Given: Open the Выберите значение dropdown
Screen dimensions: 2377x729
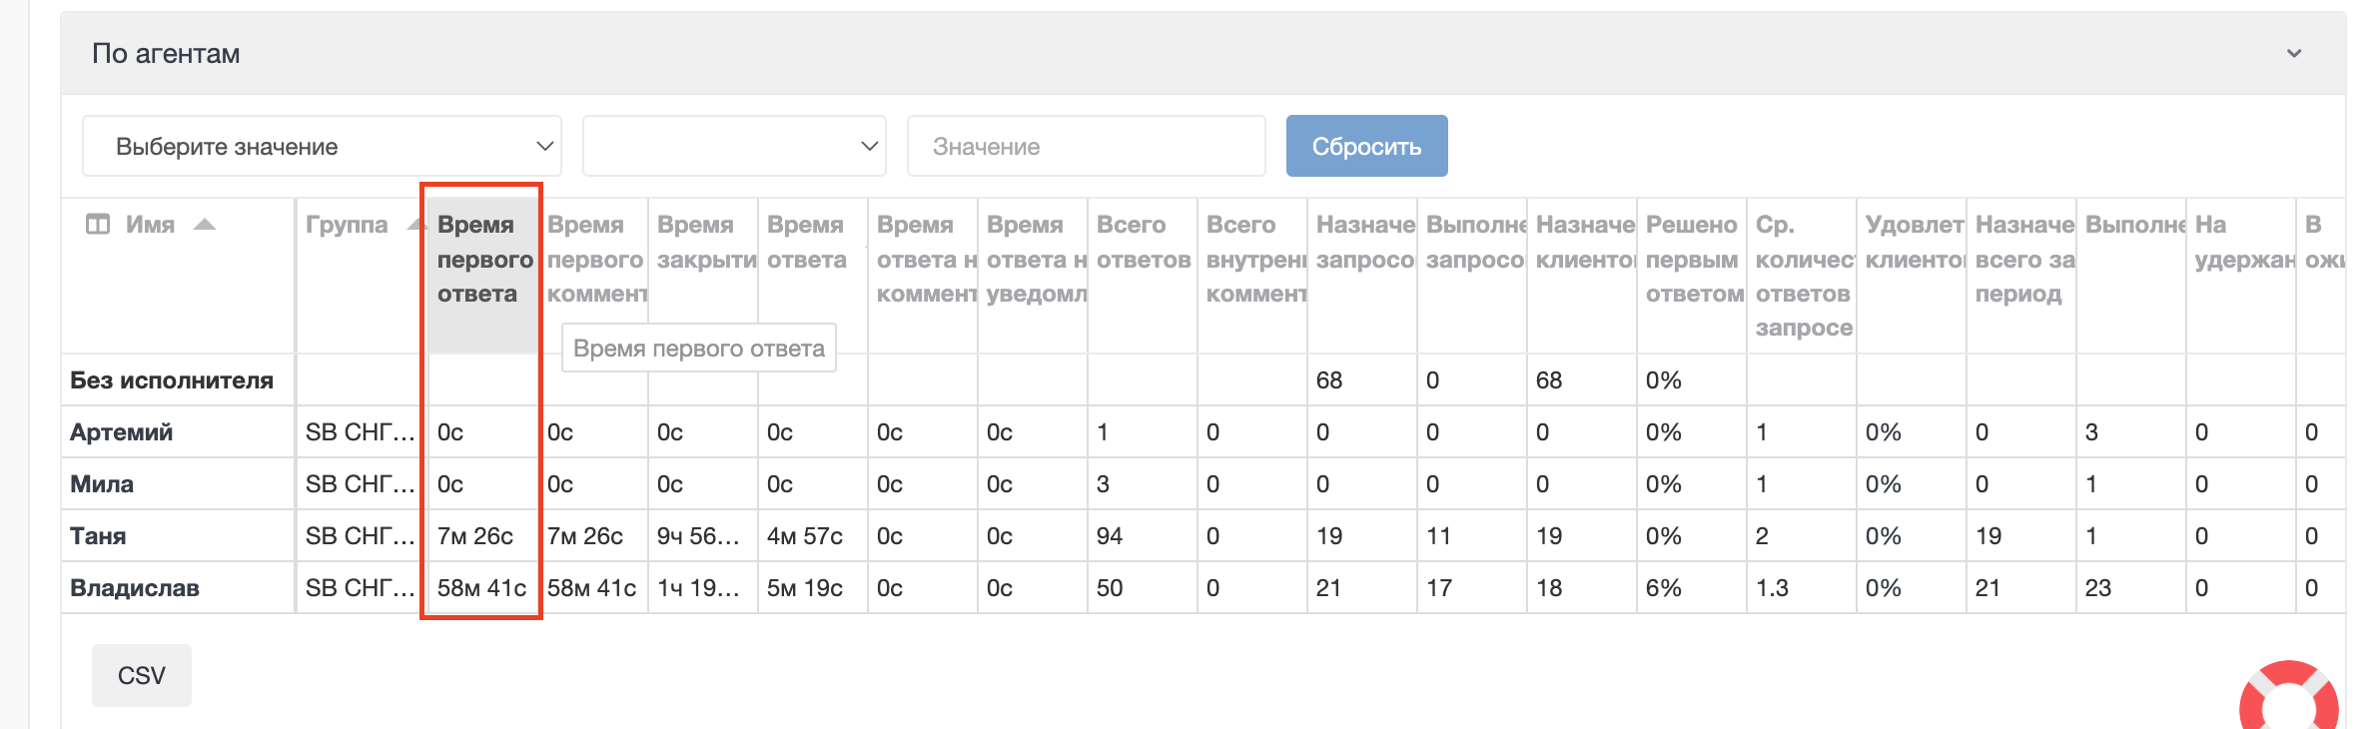Looking at the screenshot, I should point(322,146).
